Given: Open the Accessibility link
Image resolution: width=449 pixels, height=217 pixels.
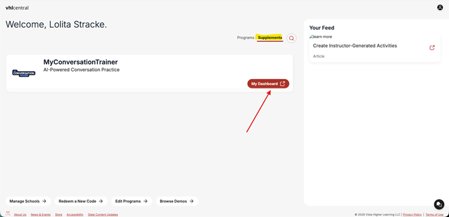Looking at the screenshot, I should [x=75, y=215].
